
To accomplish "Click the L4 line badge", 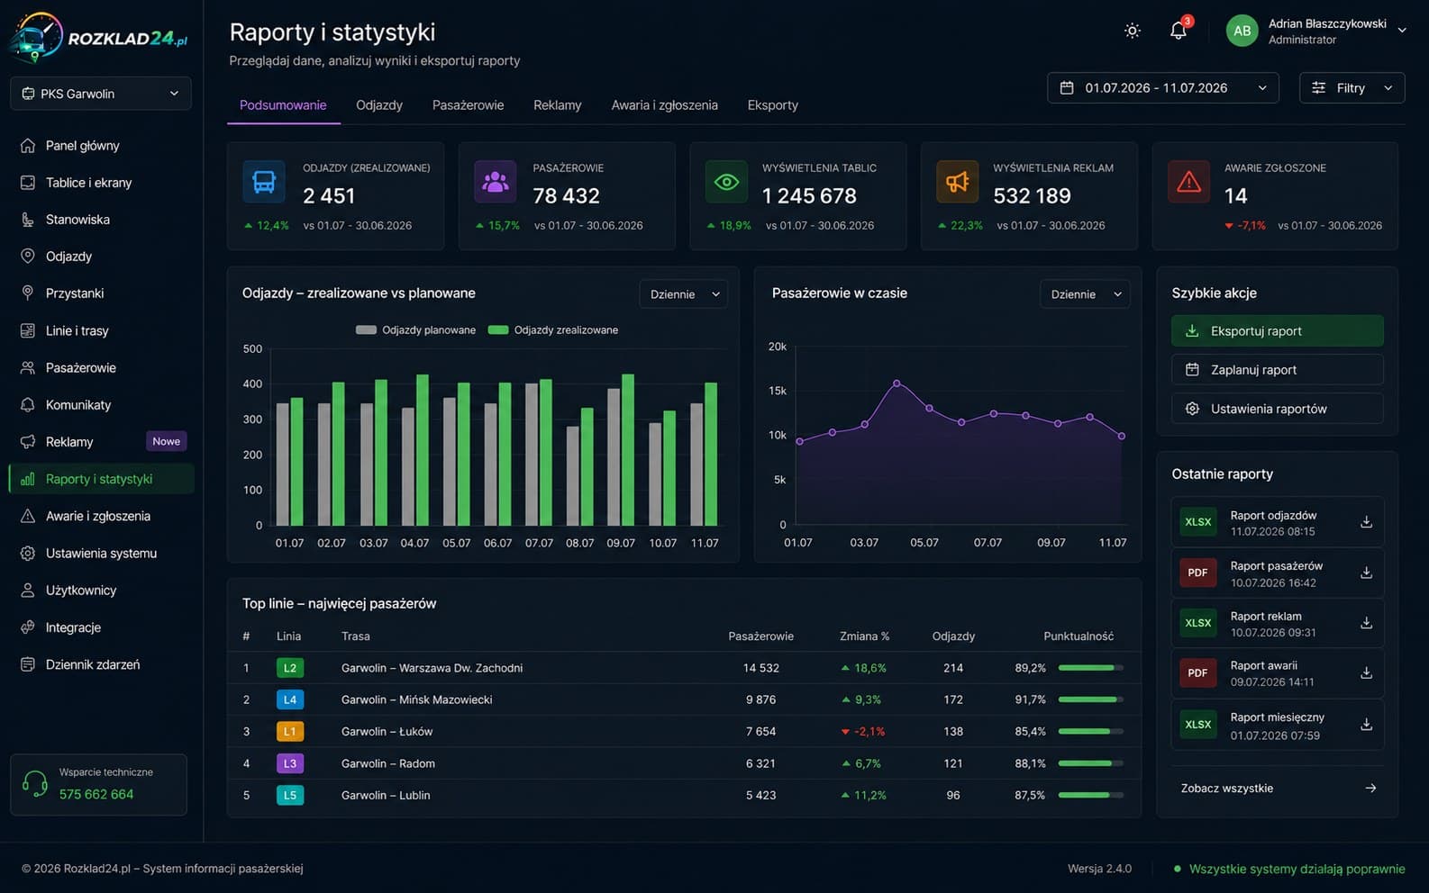I will coord(290,699).
